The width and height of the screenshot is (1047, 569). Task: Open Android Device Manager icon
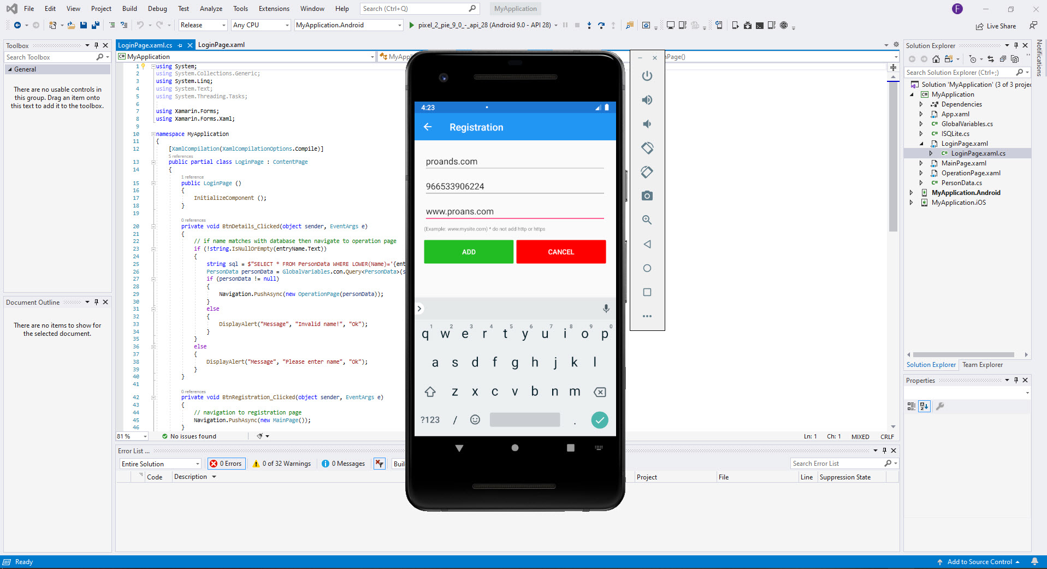pos(735,25)
